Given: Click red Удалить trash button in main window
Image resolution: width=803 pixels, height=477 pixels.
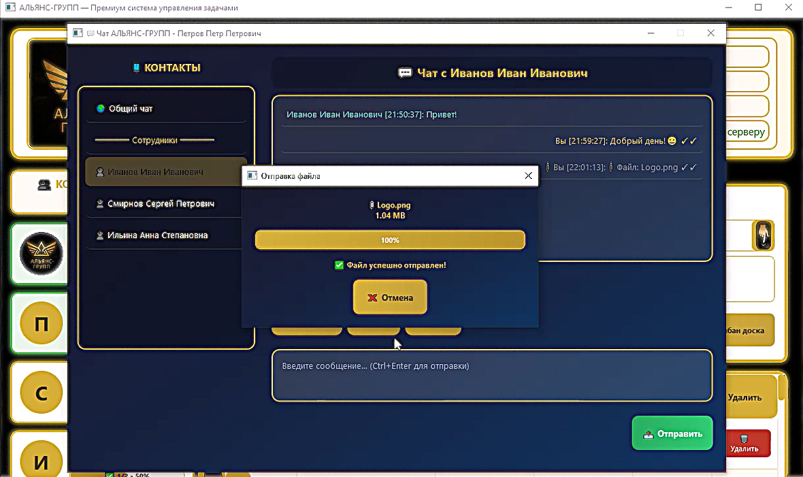Looking at the screenshot, I should tap(748, 444).
